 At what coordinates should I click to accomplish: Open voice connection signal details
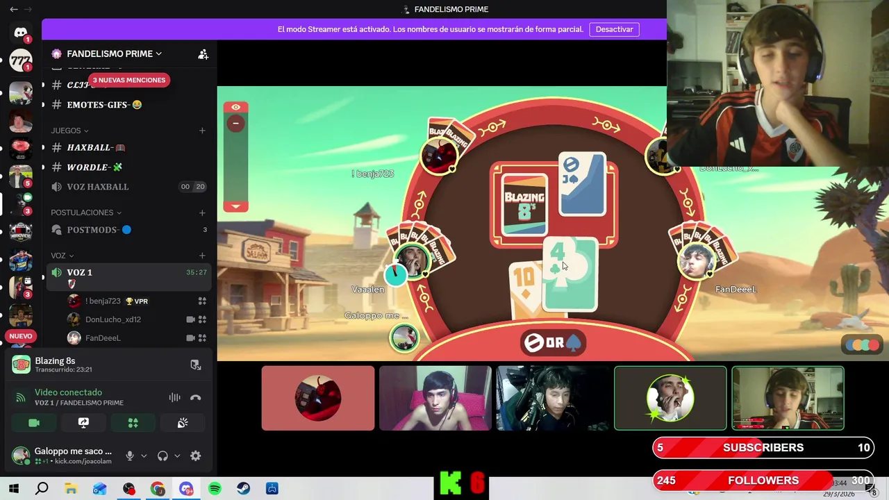point(20,397)
